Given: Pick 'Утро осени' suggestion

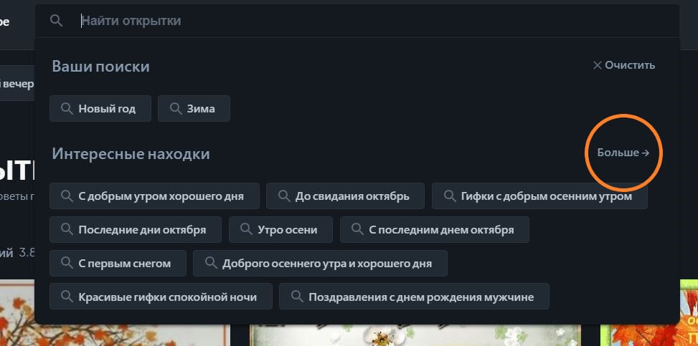Looking at the screenshot, I should pos(280,229).
